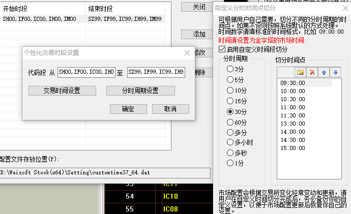Select the 14:30:00 time point
The height and width of the screenshot is (214, 351).
tap(293, 140)
